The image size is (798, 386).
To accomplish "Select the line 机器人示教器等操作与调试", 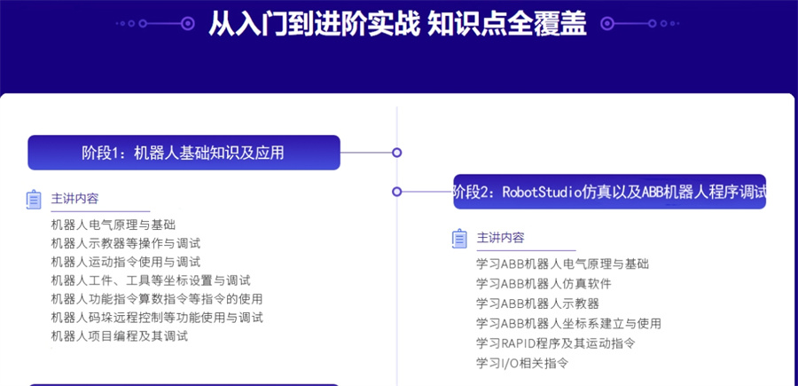I will click(x=126, y=243).
